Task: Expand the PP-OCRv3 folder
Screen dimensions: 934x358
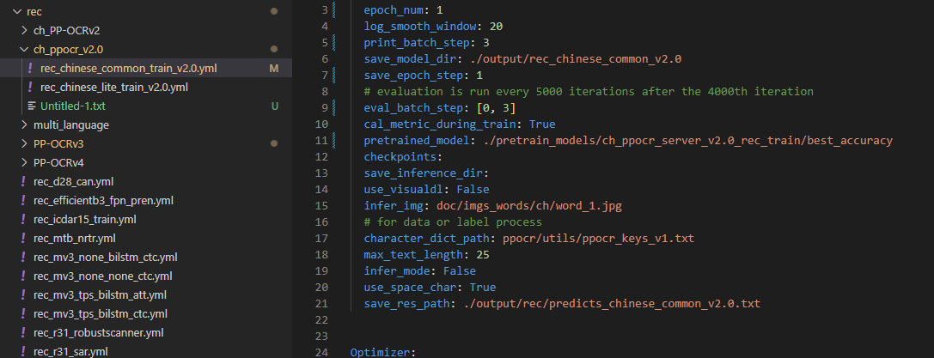Action: (x=23, y=144)
